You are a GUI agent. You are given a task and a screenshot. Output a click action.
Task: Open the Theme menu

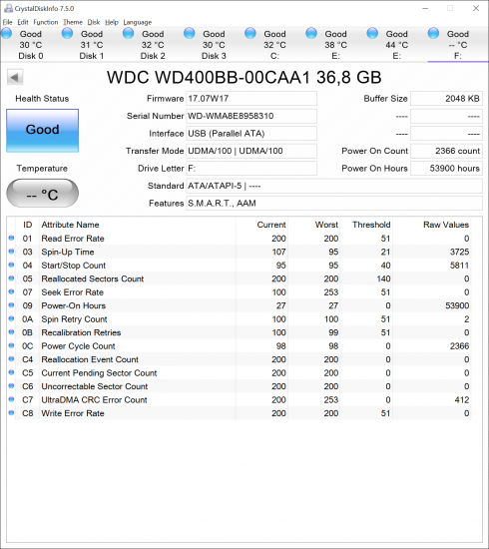pyautogui.click(x=73, y=22)
